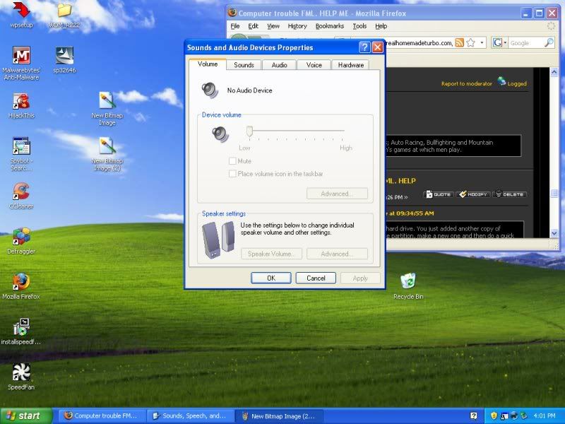Open the Firefox History menu
Screen dimensions: 565x424
point(297,26)
